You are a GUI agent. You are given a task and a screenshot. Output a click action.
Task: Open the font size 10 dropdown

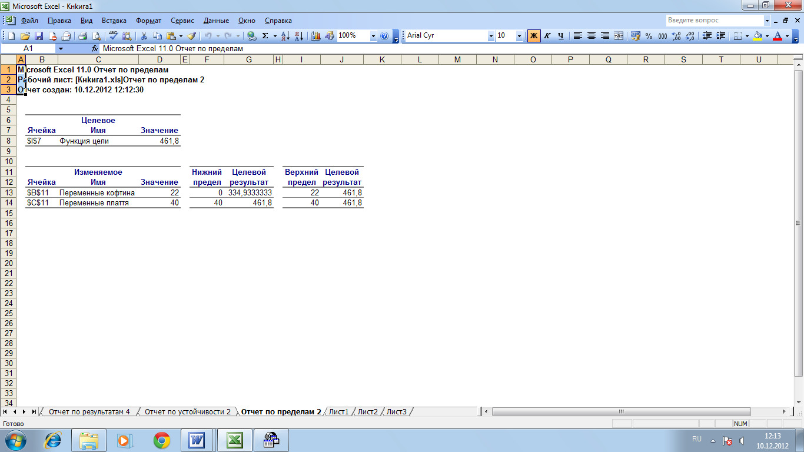(x=519, y=36)
